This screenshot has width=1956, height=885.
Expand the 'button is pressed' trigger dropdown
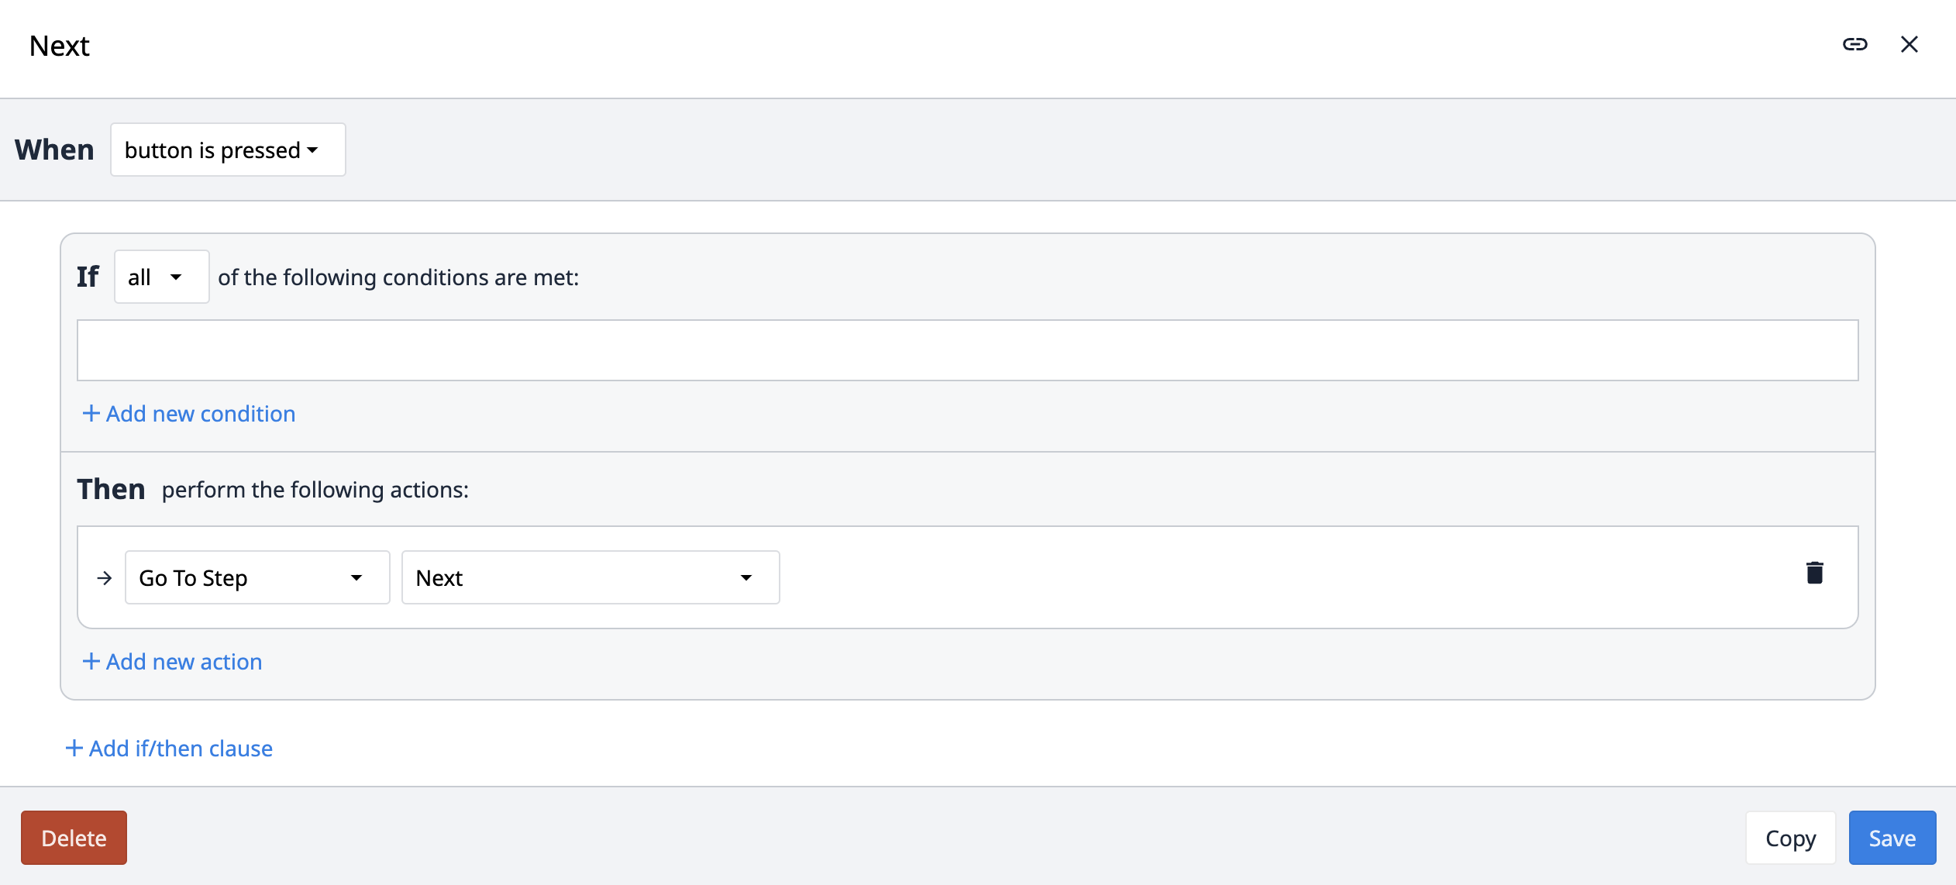pos(227,150)
